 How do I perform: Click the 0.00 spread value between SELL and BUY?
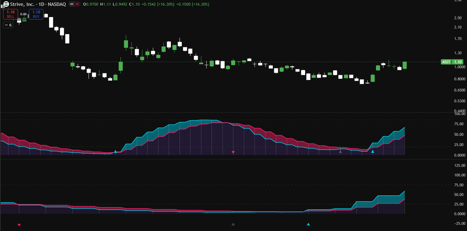tap(23, 14)
